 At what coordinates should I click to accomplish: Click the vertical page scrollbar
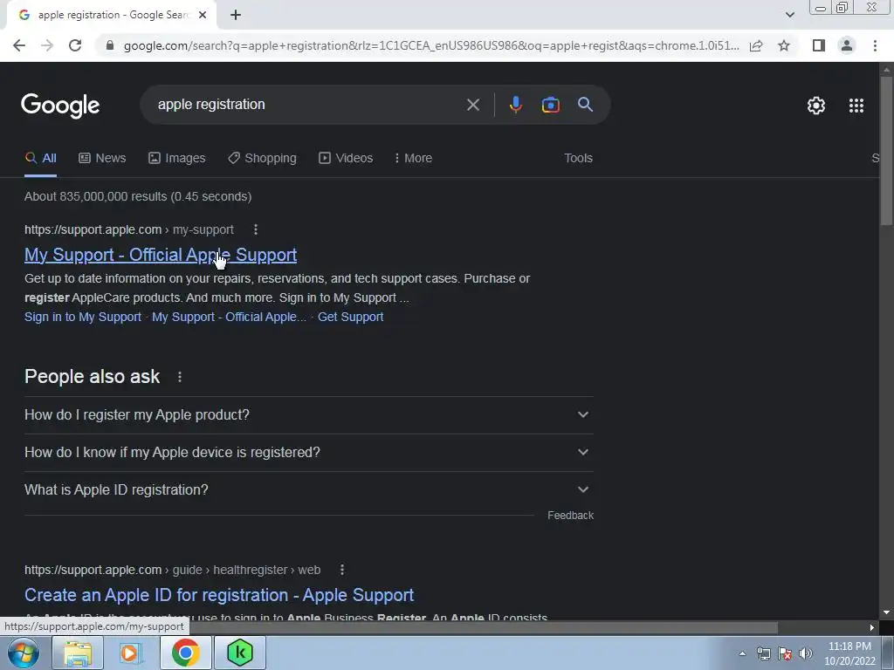[886, 151]
